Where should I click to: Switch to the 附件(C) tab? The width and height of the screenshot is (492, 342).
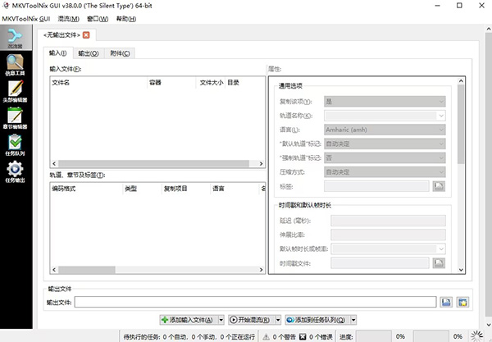pos(121,53)
